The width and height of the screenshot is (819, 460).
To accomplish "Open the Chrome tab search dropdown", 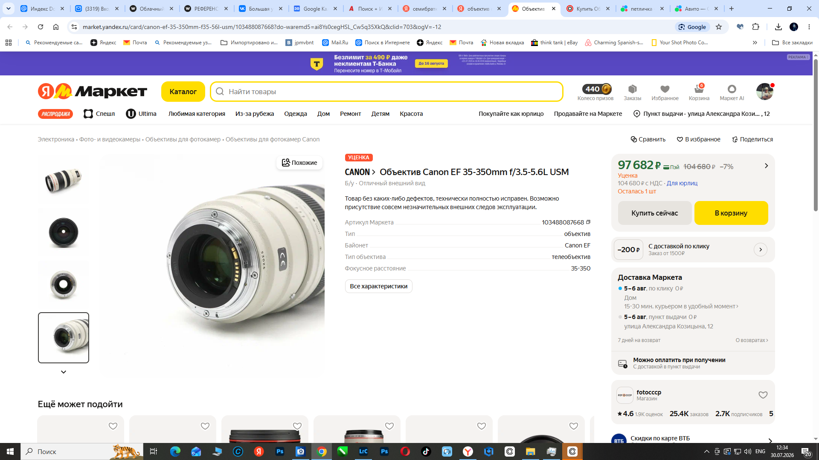I will click(x=9, y=9).
